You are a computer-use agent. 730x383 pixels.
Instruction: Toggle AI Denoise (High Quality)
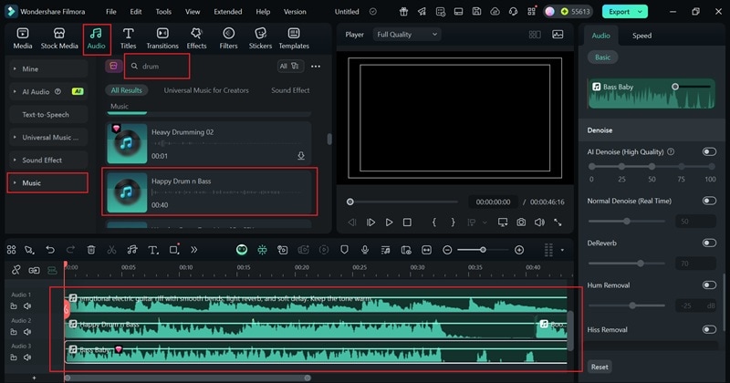coord(709,151)
